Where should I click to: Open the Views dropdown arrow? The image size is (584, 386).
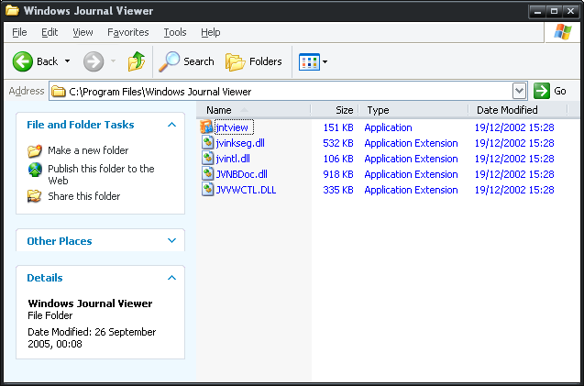point(325,61)
